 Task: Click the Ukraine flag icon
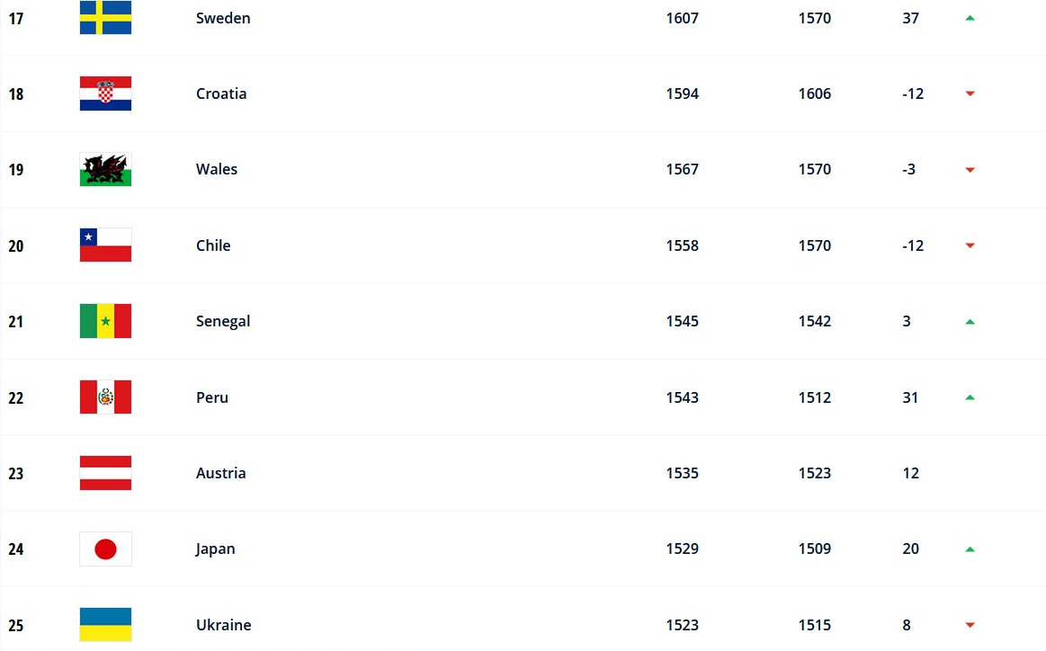(x=105, y=624)
